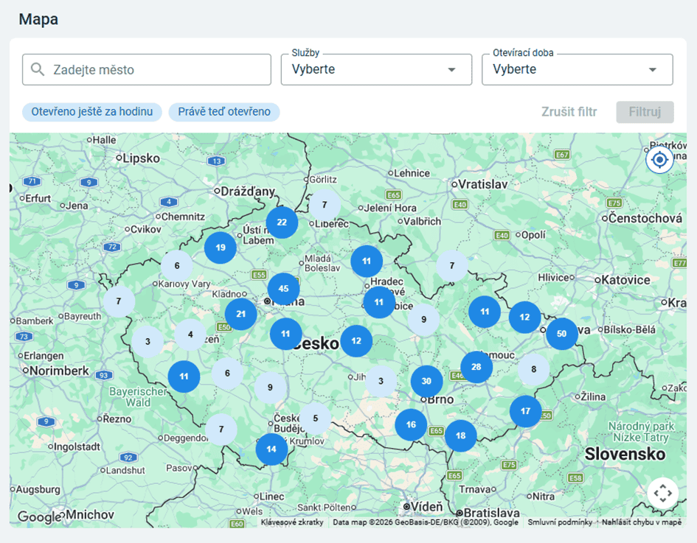Center map on my current location
The width and height of the screenshot is (697, 543).
(659, 159)
